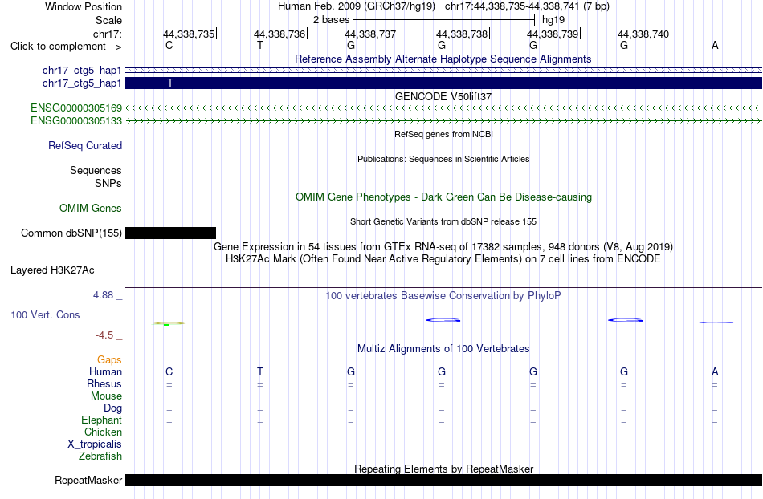Click the base C in reference sequence row
763x499 pixels.
(169, 45)
